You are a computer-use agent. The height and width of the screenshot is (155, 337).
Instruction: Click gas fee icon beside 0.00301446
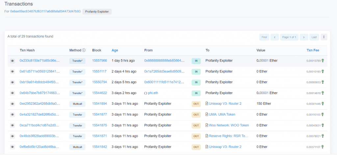323,104
